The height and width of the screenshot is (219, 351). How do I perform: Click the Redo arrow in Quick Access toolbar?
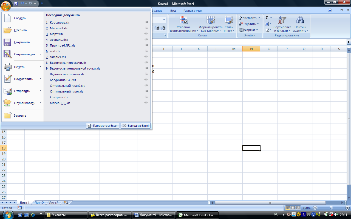(31, 4)
